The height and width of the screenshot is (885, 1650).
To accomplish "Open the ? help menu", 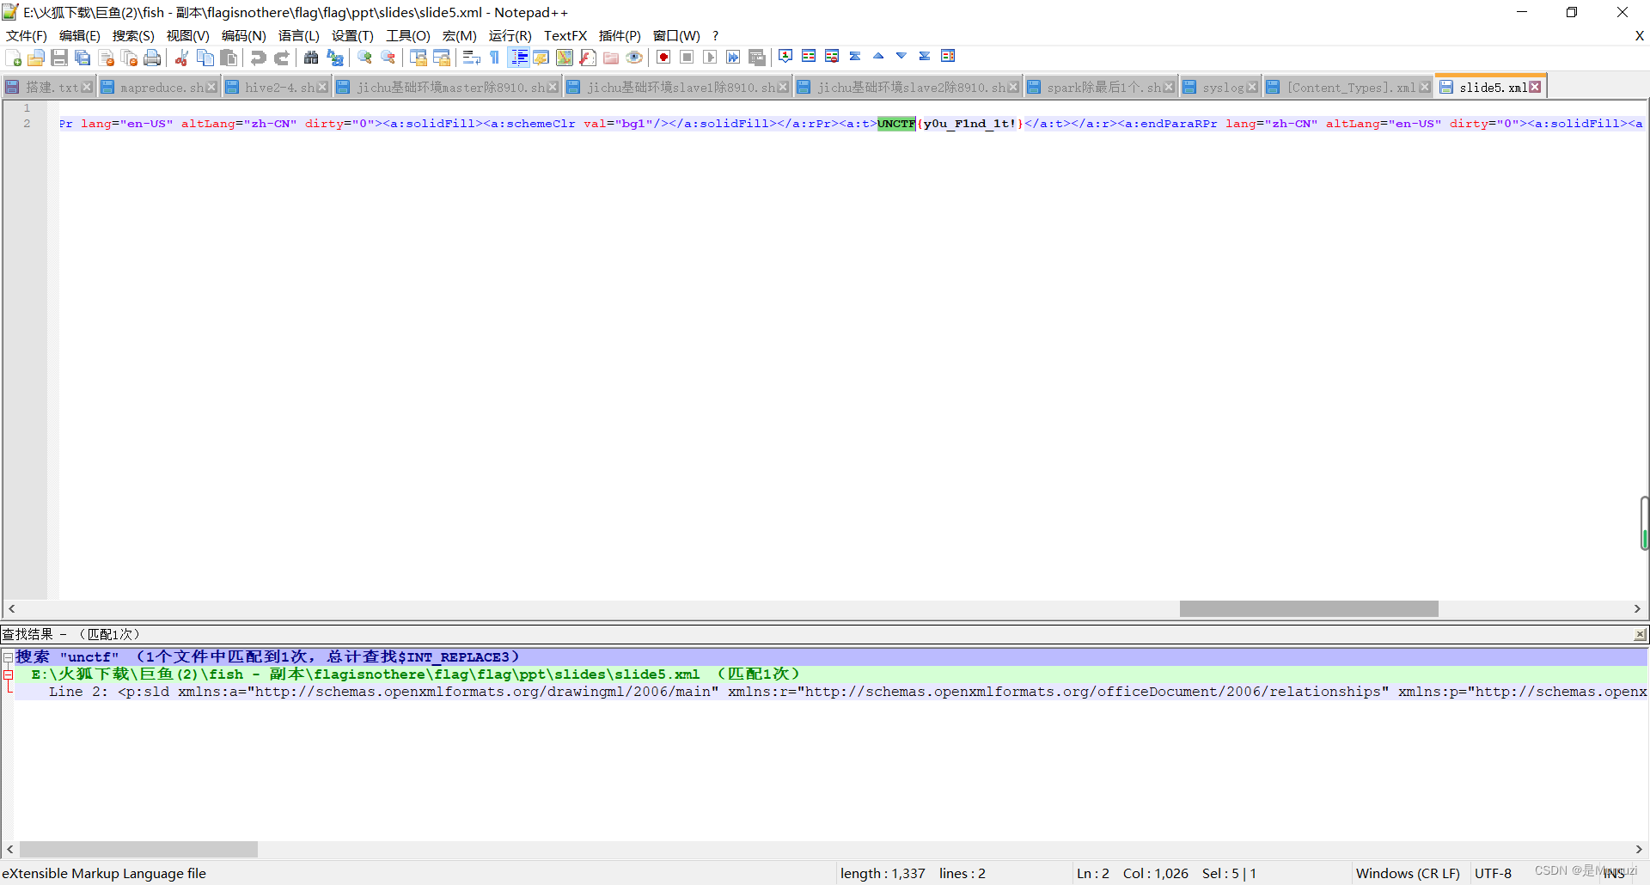I will pyautogui.click(x=715, y=35).
